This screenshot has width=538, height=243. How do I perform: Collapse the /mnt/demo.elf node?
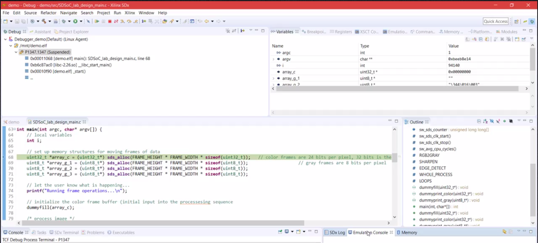pos(11,46)
